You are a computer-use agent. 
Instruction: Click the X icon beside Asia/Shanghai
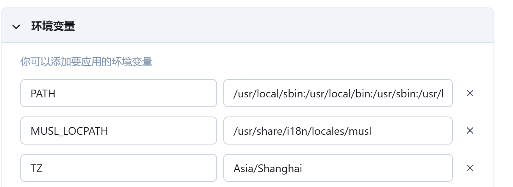pos(470,168)
